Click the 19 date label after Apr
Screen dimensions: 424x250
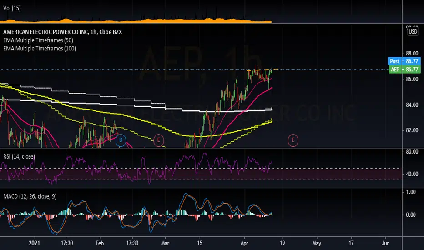(x=283, y=243)
